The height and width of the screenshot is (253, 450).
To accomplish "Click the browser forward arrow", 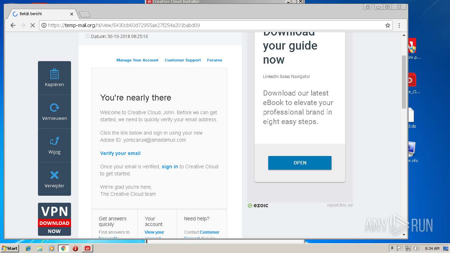I will click(x=23, y=25).
